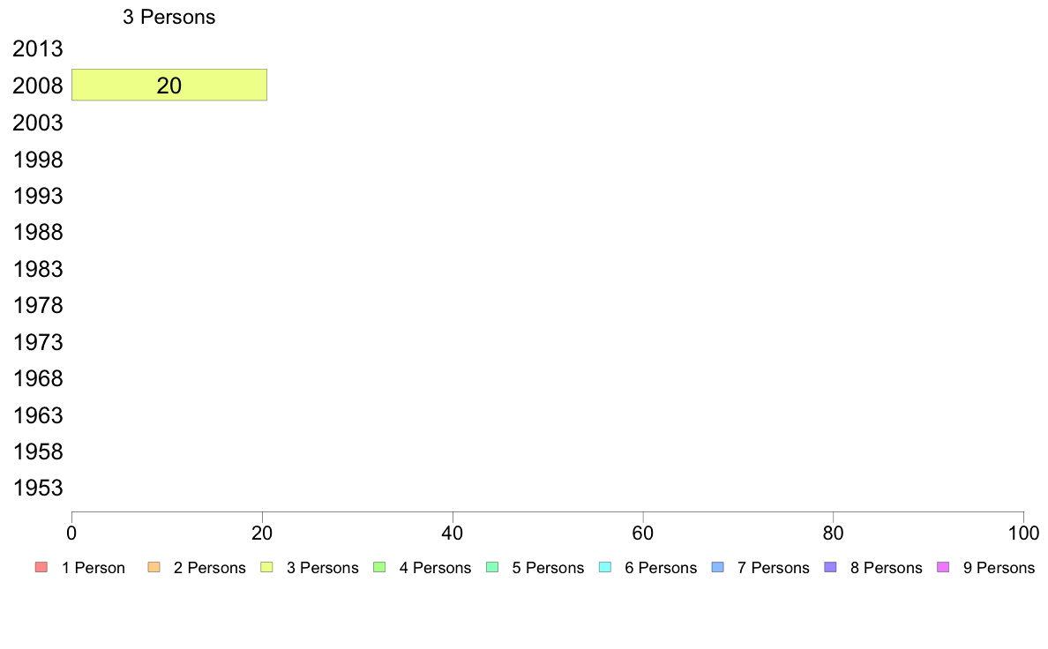This screenshot has height=649, width=1048.
Task: Click the 3 Persons title above chart
Action: coord(169,18)
